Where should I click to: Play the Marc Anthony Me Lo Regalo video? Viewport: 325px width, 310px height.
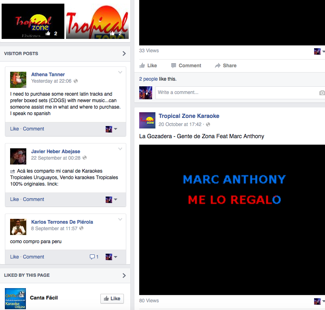(232, 220)
